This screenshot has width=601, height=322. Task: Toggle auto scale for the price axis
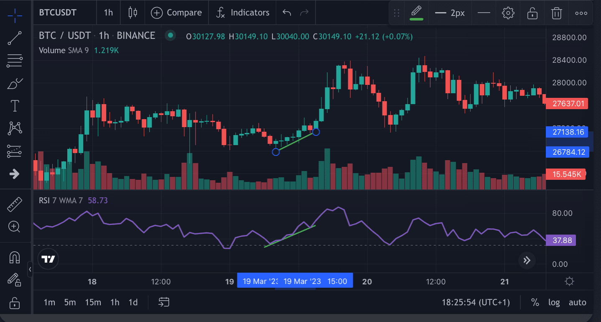(577, 302)
